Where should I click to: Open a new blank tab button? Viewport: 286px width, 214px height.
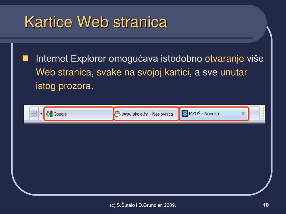click(254, 114)
